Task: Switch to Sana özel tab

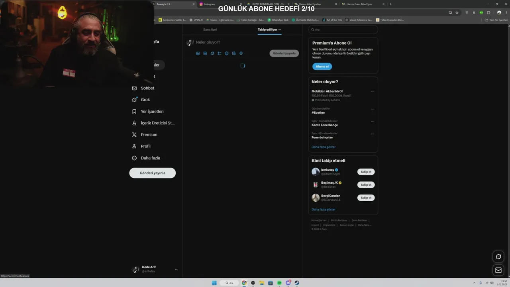Action: point(210,29)
